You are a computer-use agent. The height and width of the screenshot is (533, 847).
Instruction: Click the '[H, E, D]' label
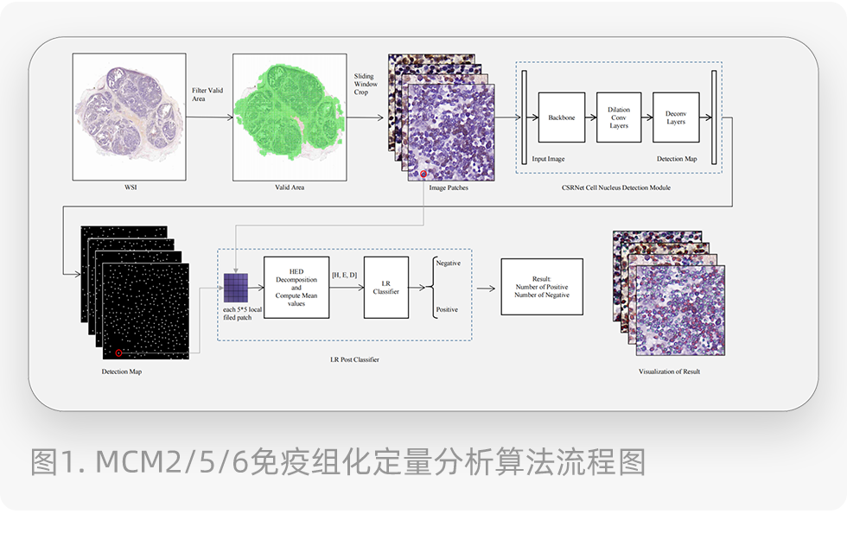[345, 275]
